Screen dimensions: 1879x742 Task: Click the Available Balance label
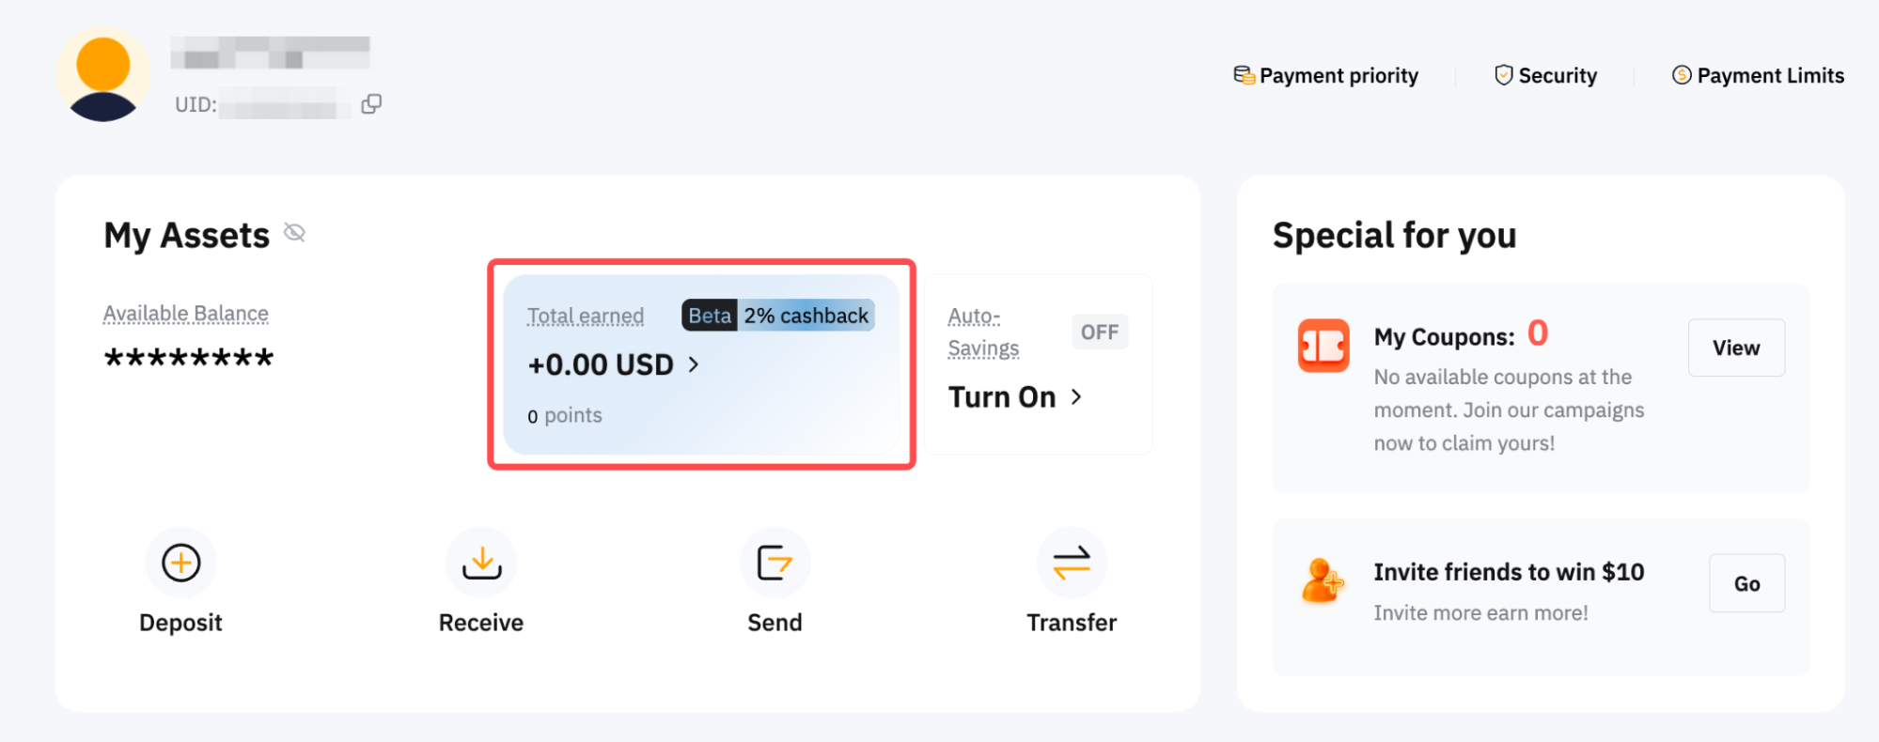click(x=185, y=314)
